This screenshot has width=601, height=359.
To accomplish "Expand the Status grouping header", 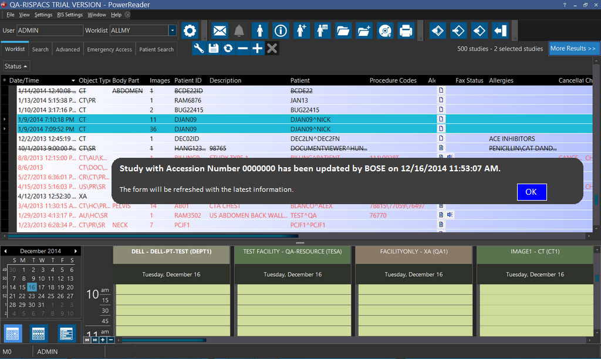I will point(16,66).
